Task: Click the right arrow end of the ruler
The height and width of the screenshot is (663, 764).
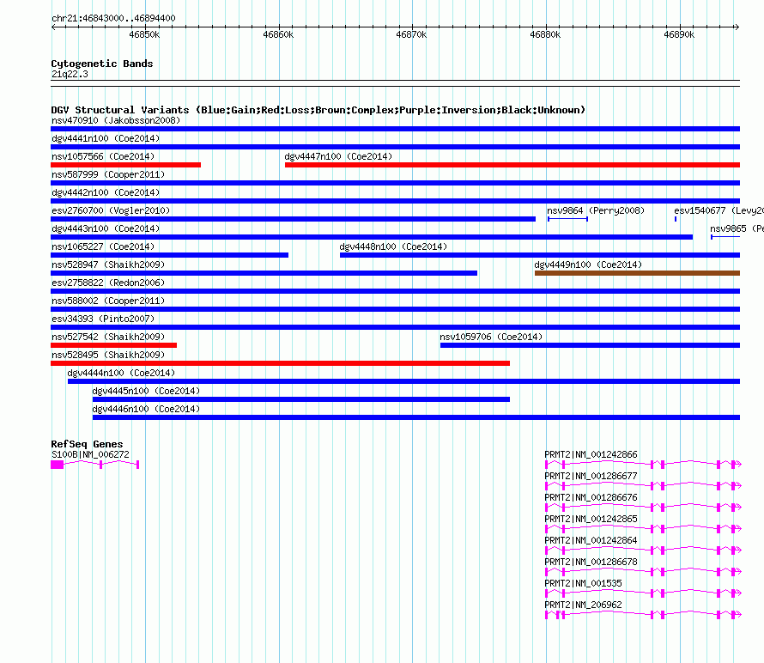Action: (x=737, y=27)
